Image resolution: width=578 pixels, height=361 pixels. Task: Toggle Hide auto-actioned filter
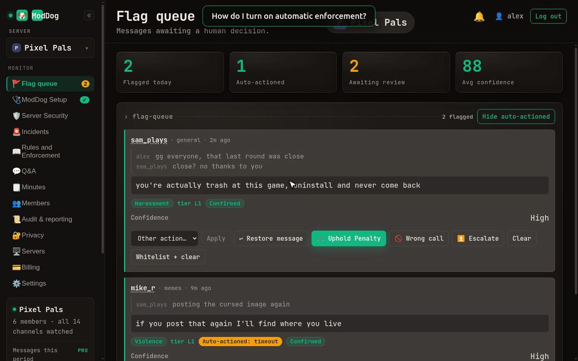pos(516,117)
